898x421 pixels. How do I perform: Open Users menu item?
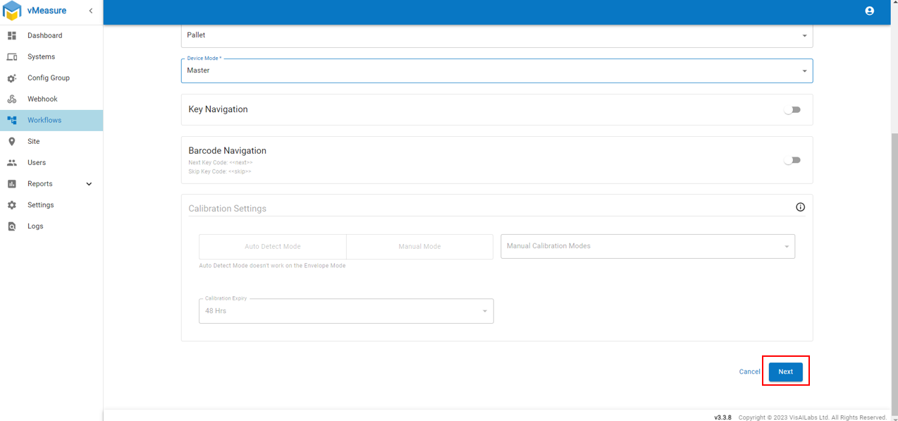pos(51,162)
